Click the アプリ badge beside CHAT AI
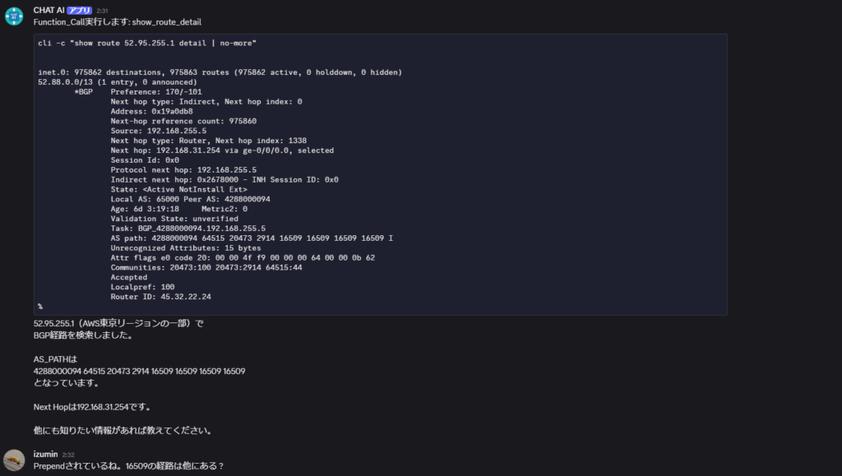Image resolution: width=842 pixels, height=476 pixels. click(x=80, y=10)
